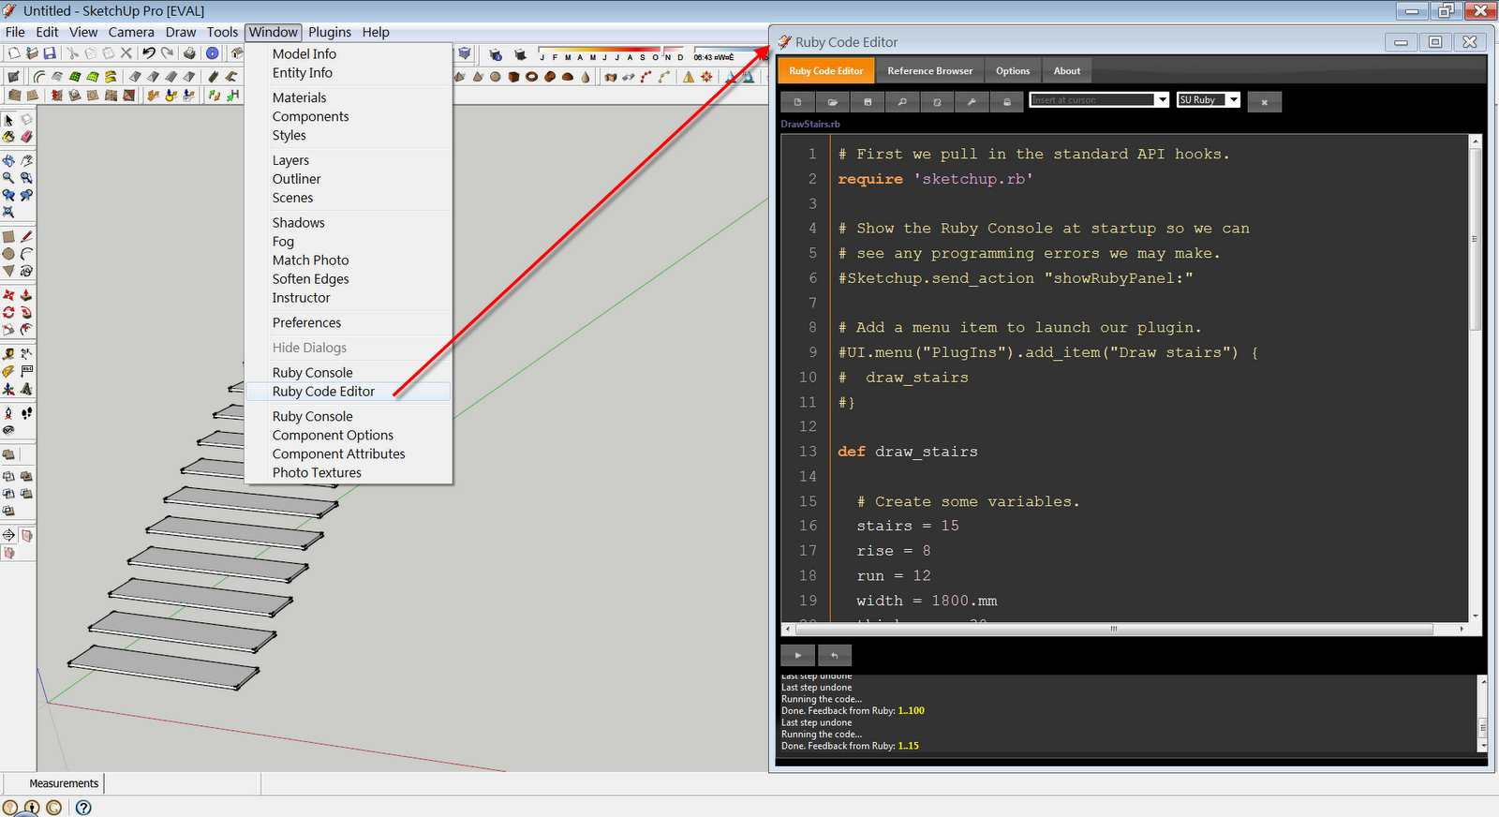Select the Move tool

click(x=8, y=294)
